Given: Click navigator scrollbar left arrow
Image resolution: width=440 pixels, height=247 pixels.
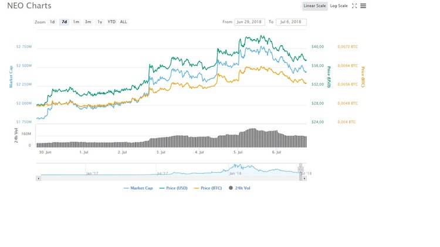Looking at the screenshot, I should click(x=39, y=179).
